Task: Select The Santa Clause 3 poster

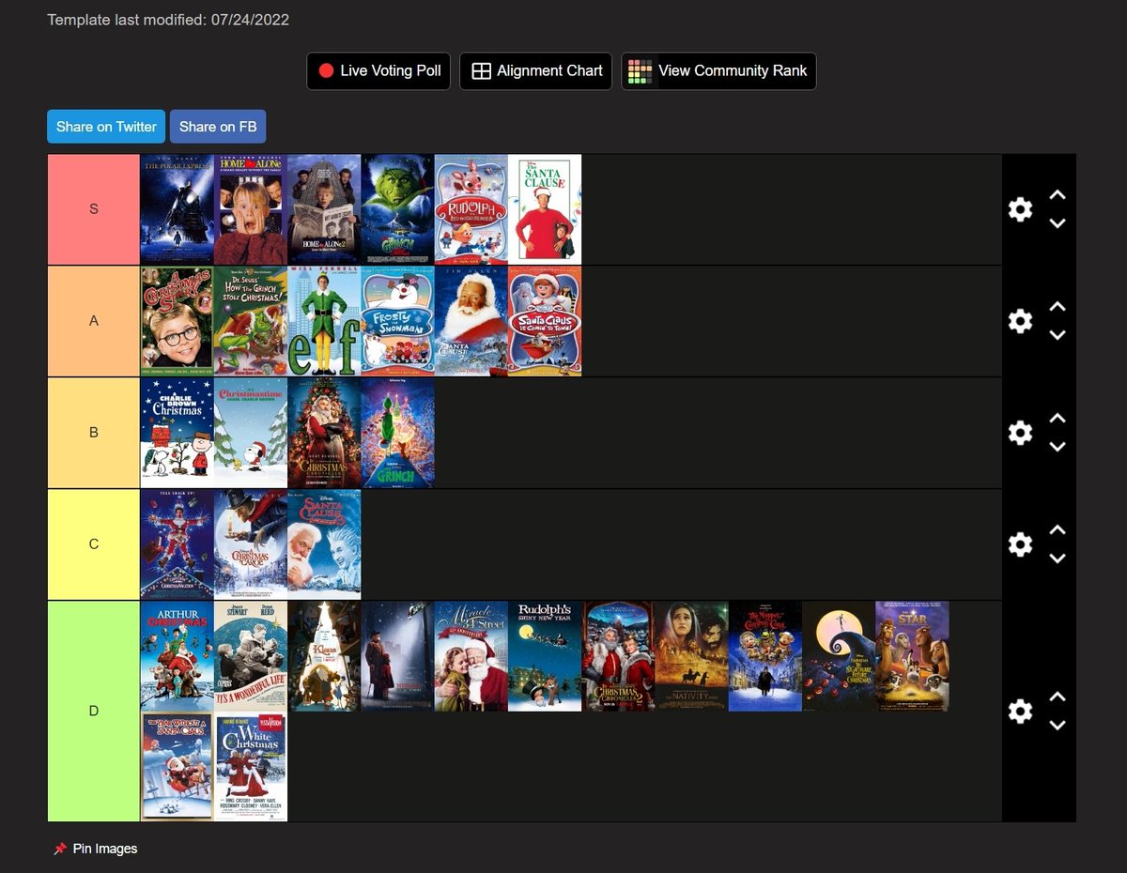Action: [324, 544]
